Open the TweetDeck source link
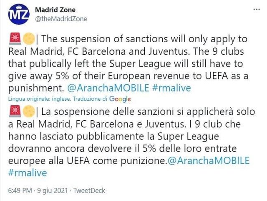 [x=89, y=191]
